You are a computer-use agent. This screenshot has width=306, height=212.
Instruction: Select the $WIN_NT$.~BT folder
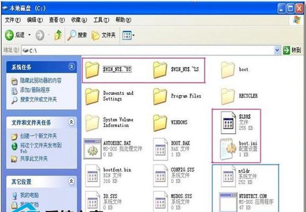click(x=109, y=69)
